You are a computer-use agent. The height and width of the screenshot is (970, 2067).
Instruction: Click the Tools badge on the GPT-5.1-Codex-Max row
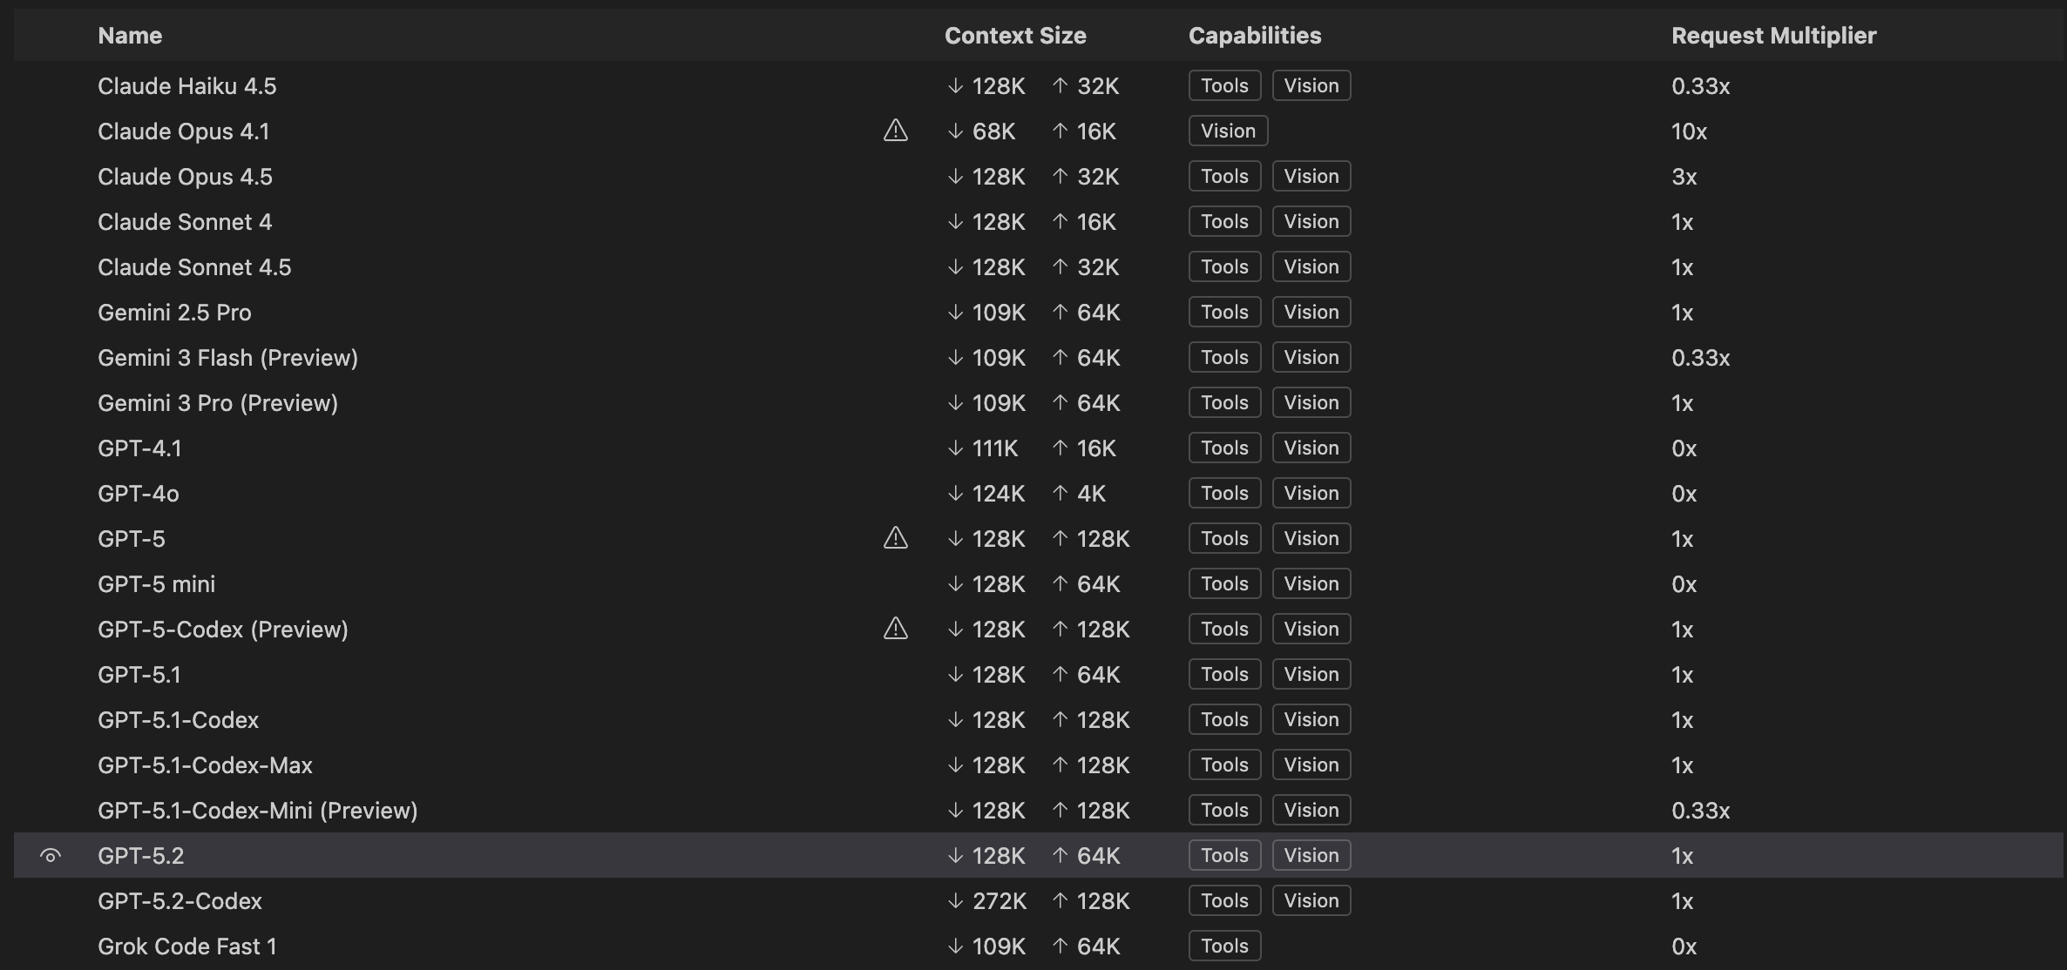(x=1224, y=765)
